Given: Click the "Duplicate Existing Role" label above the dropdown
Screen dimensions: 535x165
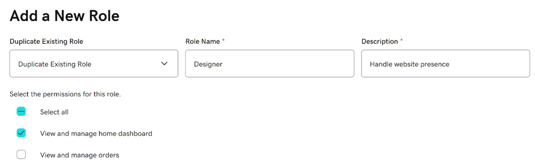Looking at the screenshot, I should click(x=46, y=42).
